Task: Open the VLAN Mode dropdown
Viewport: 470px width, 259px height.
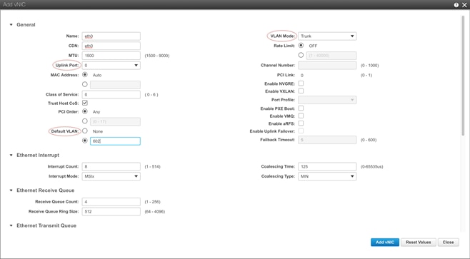Action: (327, 36)
